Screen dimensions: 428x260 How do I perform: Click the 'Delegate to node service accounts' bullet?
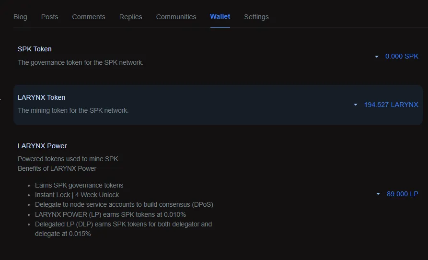pos(124,204)
